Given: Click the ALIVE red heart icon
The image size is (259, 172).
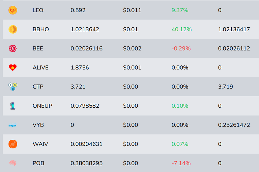Looking at the screenshot, I should (13, 67).
